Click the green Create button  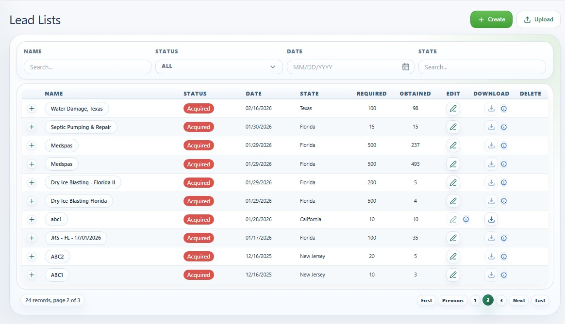pos(491,19)
